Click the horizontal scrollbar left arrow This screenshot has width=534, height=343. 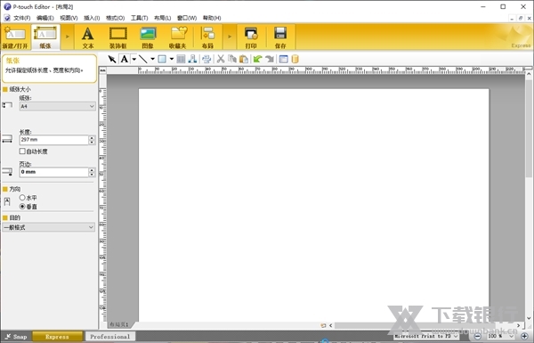[331, 325]
